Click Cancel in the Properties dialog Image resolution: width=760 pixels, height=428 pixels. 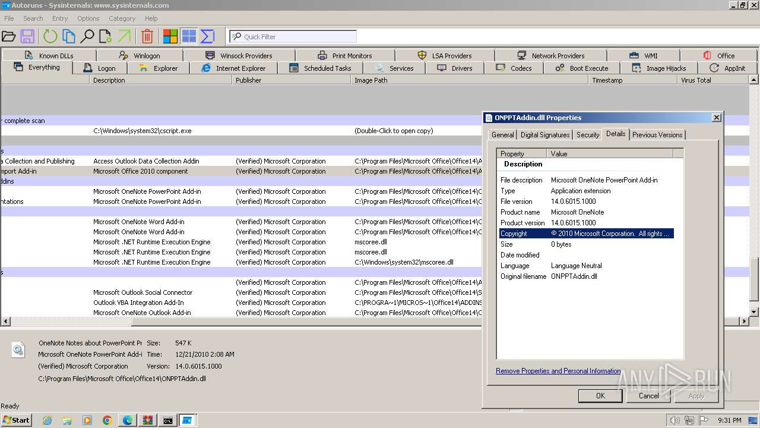click(x=648, y=396)
